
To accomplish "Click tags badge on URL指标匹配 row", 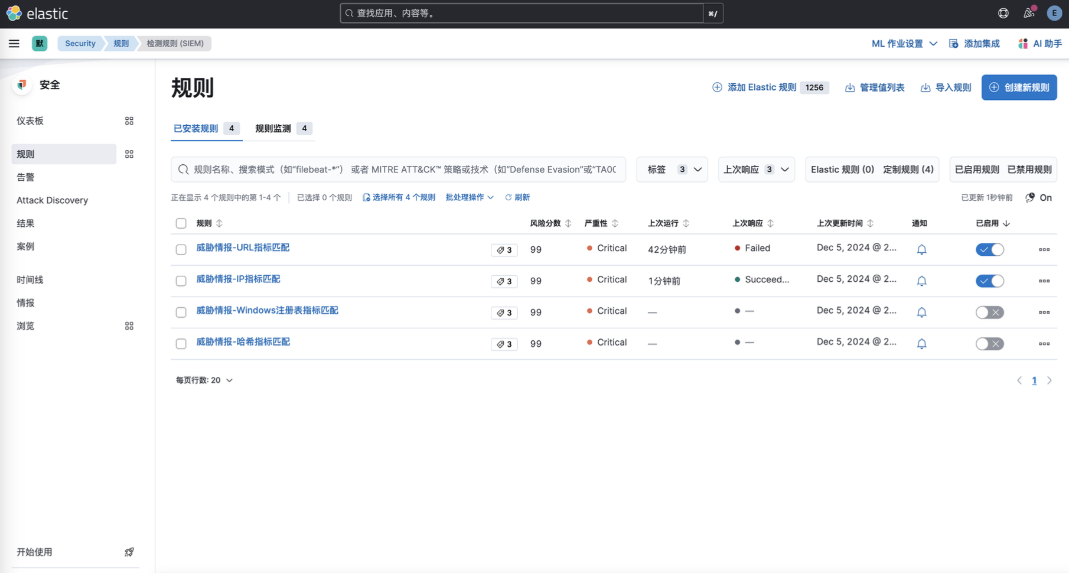I will pos(504,250).
